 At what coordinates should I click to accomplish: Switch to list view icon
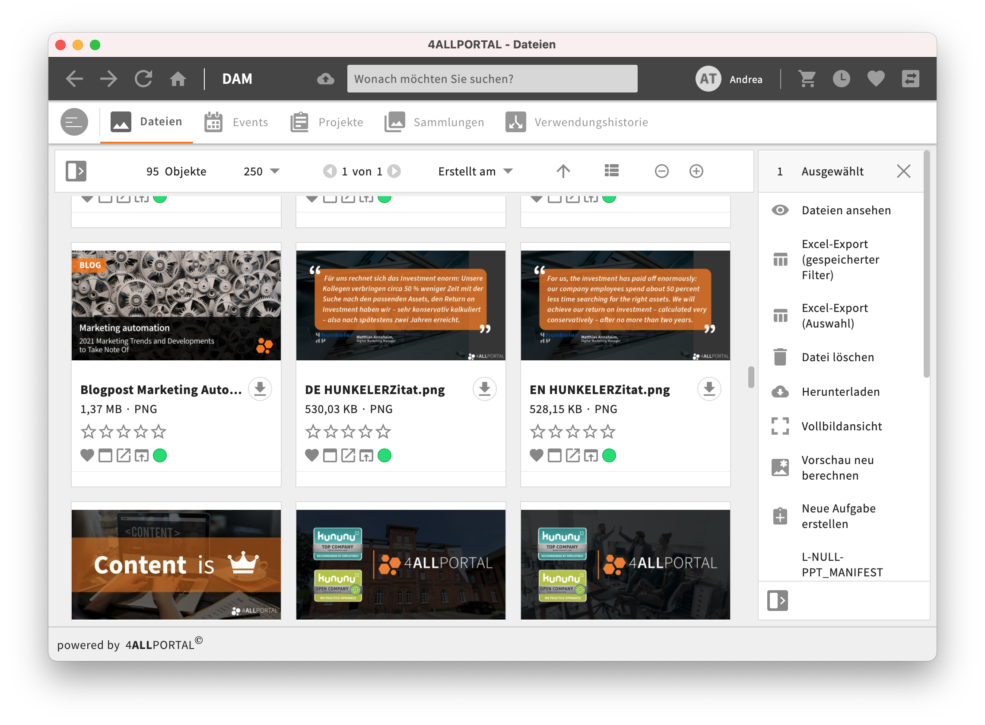click(611, 171)
